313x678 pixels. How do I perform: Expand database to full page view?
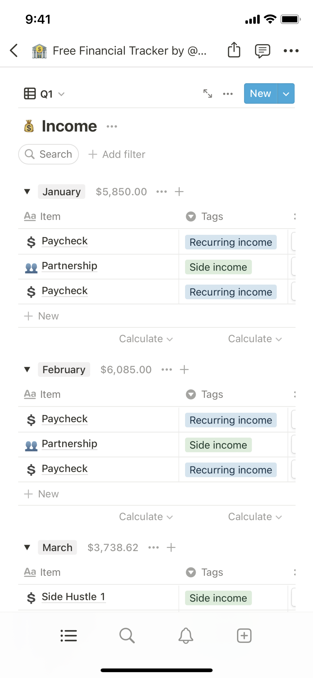click(x=208, y=94)
